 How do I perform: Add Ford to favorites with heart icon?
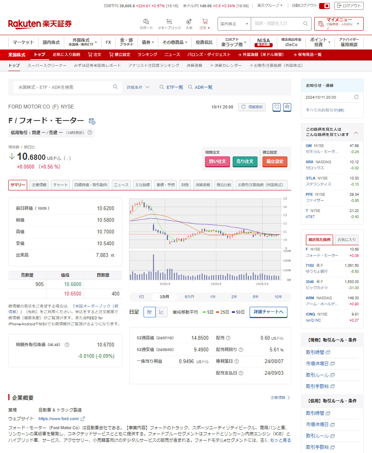coord(277,107)
